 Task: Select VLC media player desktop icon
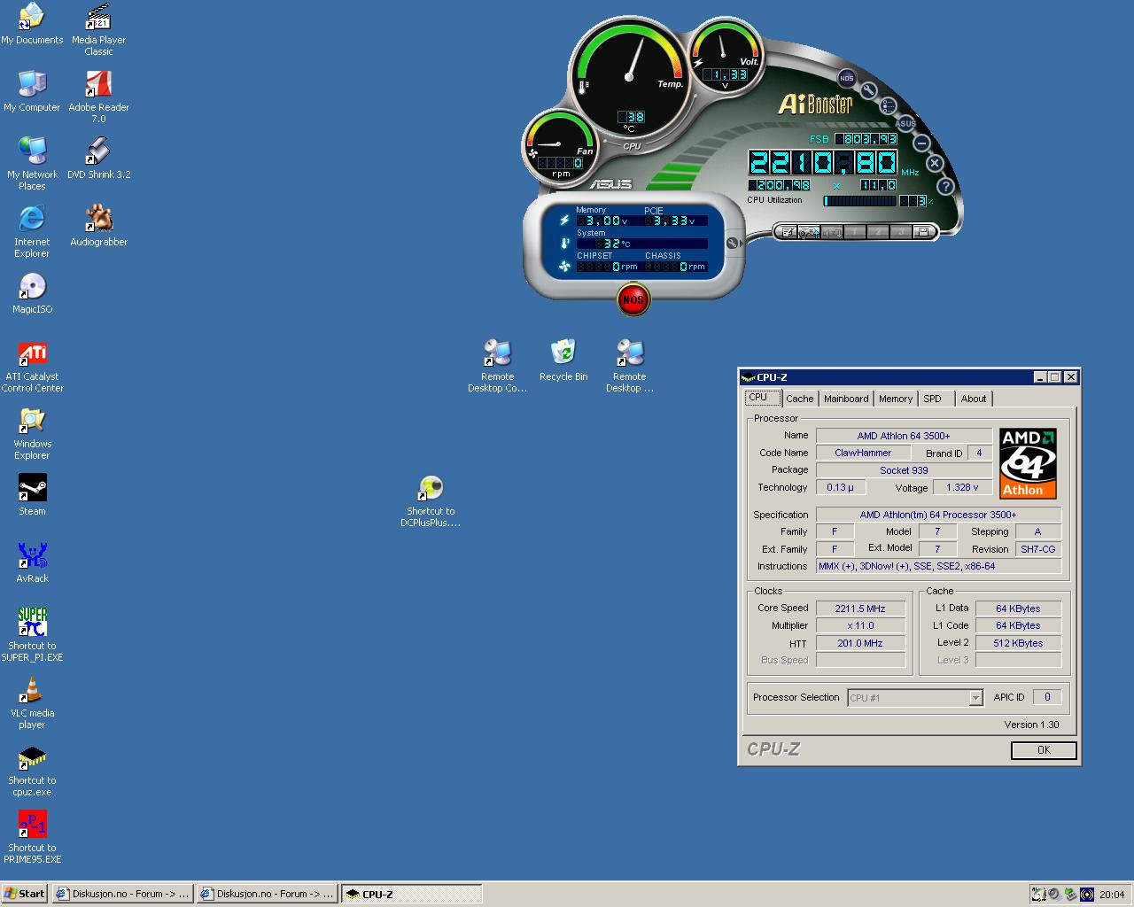coord(32,702)
